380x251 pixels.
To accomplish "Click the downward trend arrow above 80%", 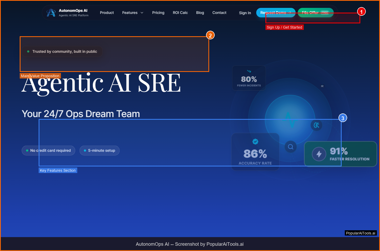I will (x=249, y=71).
